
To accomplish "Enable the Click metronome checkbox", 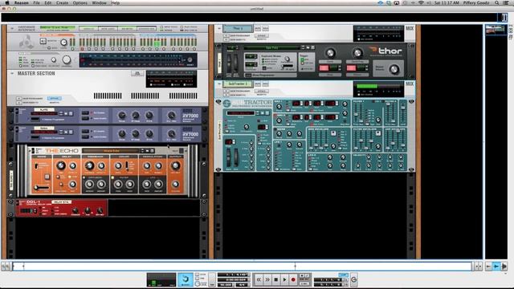I will (197, 275).
